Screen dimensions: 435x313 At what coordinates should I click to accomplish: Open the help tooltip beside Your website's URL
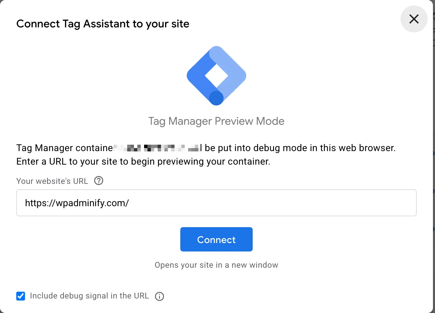click(98, 181)
